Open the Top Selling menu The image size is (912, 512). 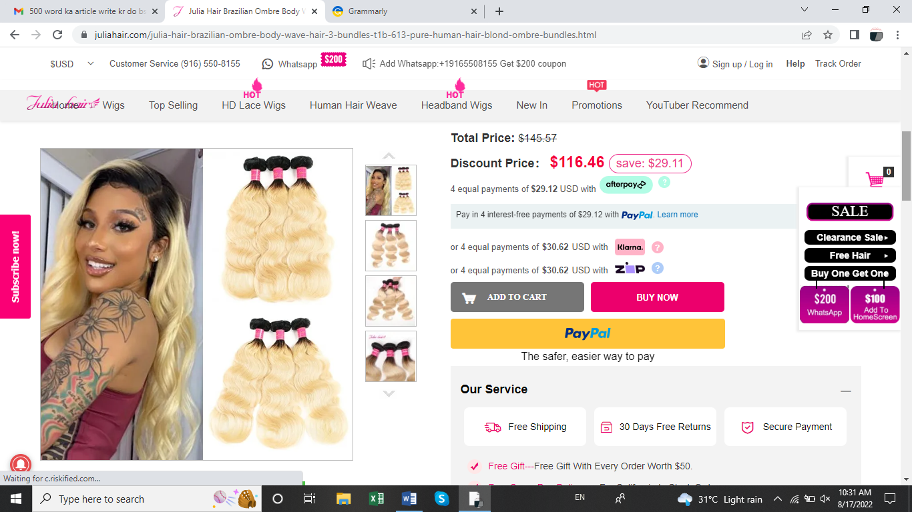(173, 105)
